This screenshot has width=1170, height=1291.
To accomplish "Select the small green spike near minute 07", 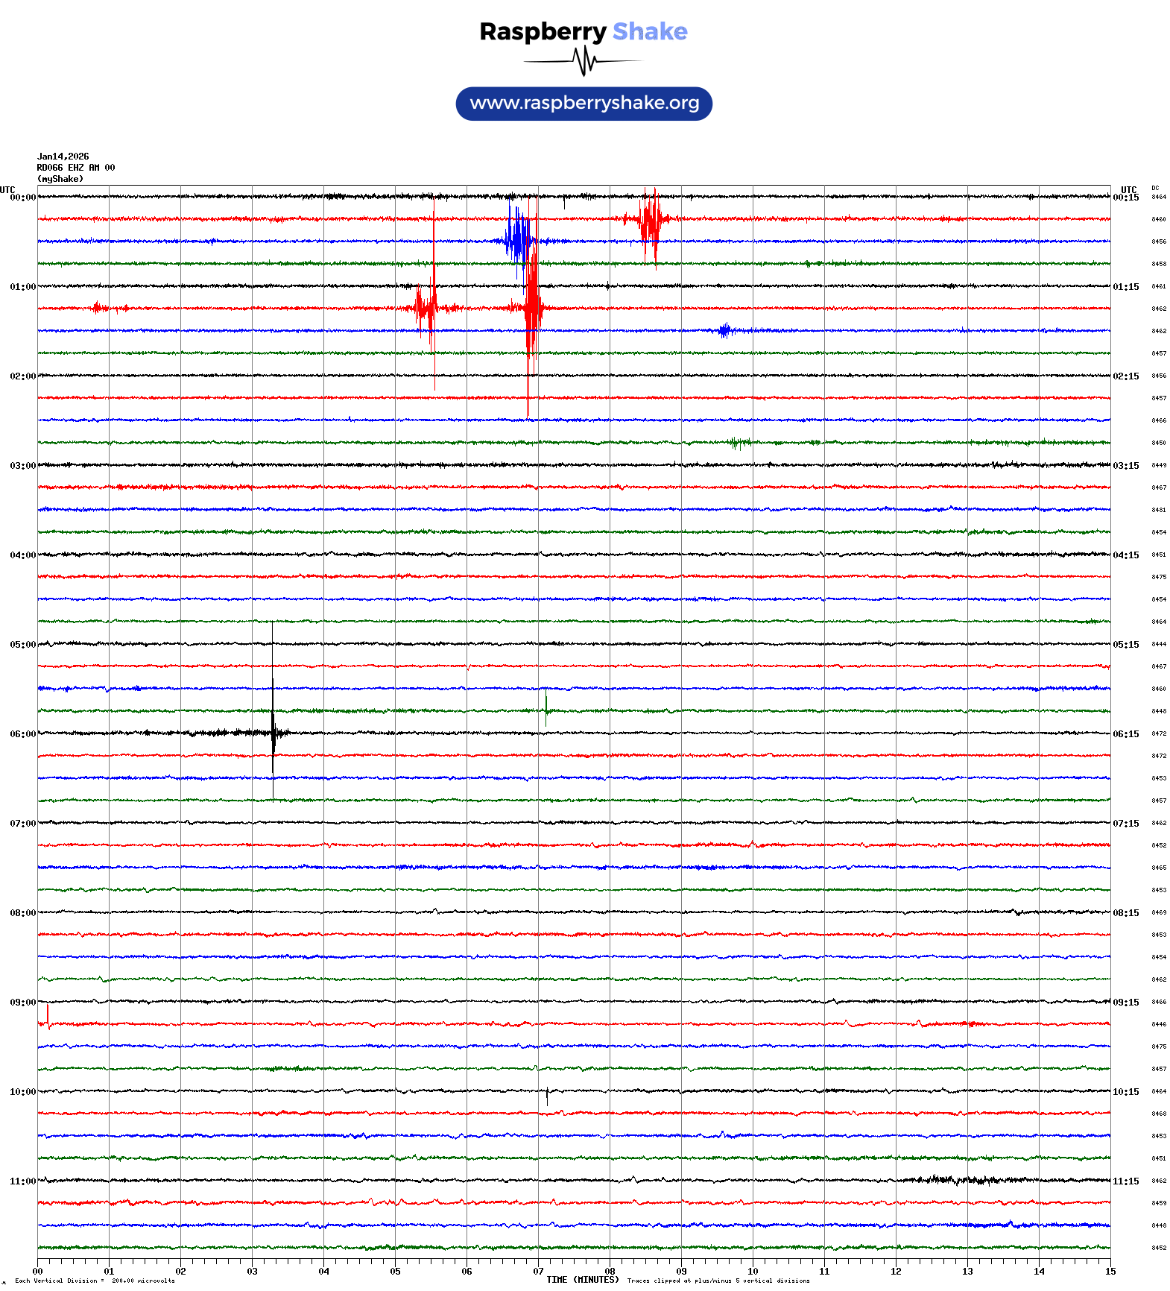I will [x=546, y=708].
